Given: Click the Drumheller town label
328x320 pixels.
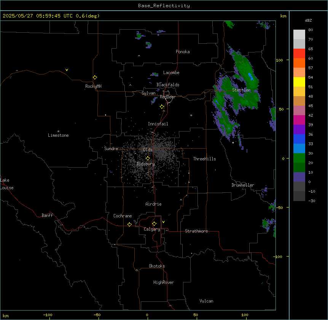Looking at the screenshot, I should click(243, 185).
